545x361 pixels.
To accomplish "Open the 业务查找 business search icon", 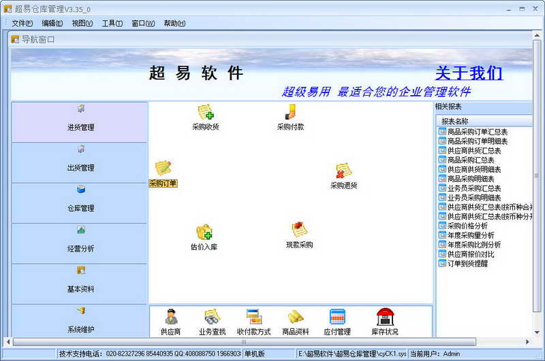I will point(212,317).
